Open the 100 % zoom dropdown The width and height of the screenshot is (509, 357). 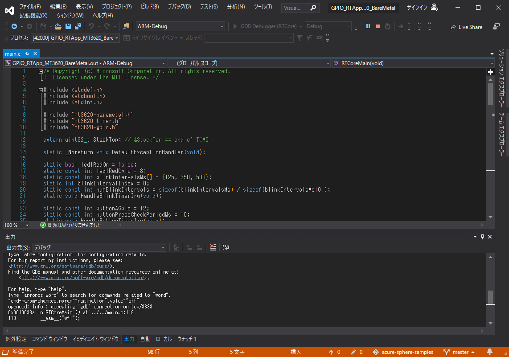pyautogui.click(x=16, y=225)
